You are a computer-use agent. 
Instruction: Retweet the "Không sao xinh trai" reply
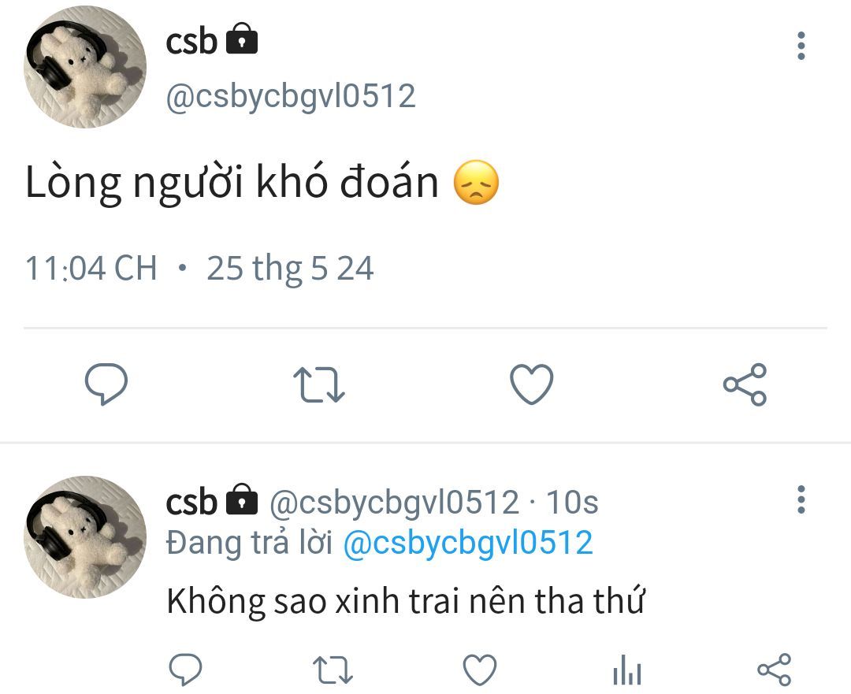coord(333,670)
